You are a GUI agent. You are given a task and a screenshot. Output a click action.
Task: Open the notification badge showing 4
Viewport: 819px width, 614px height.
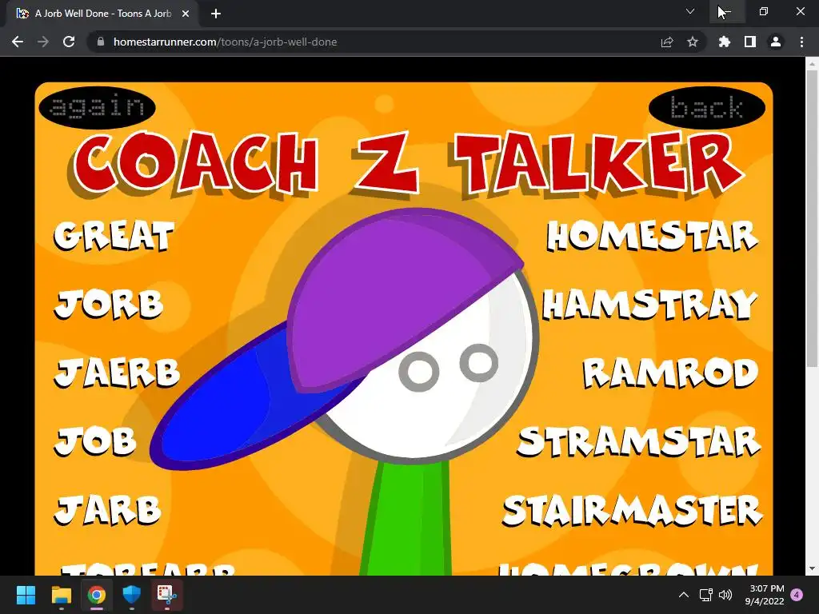(x=797, y=595)
